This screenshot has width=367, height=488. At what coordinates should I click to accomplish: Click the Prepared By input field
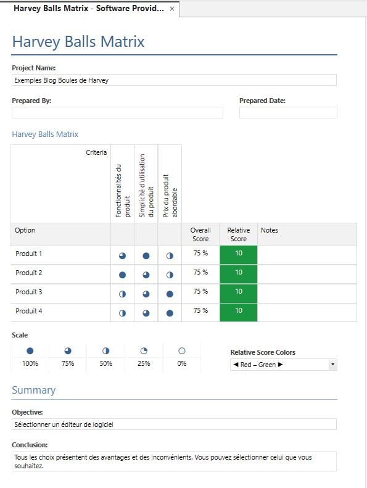pyautogui.click(x=117, y=113)
